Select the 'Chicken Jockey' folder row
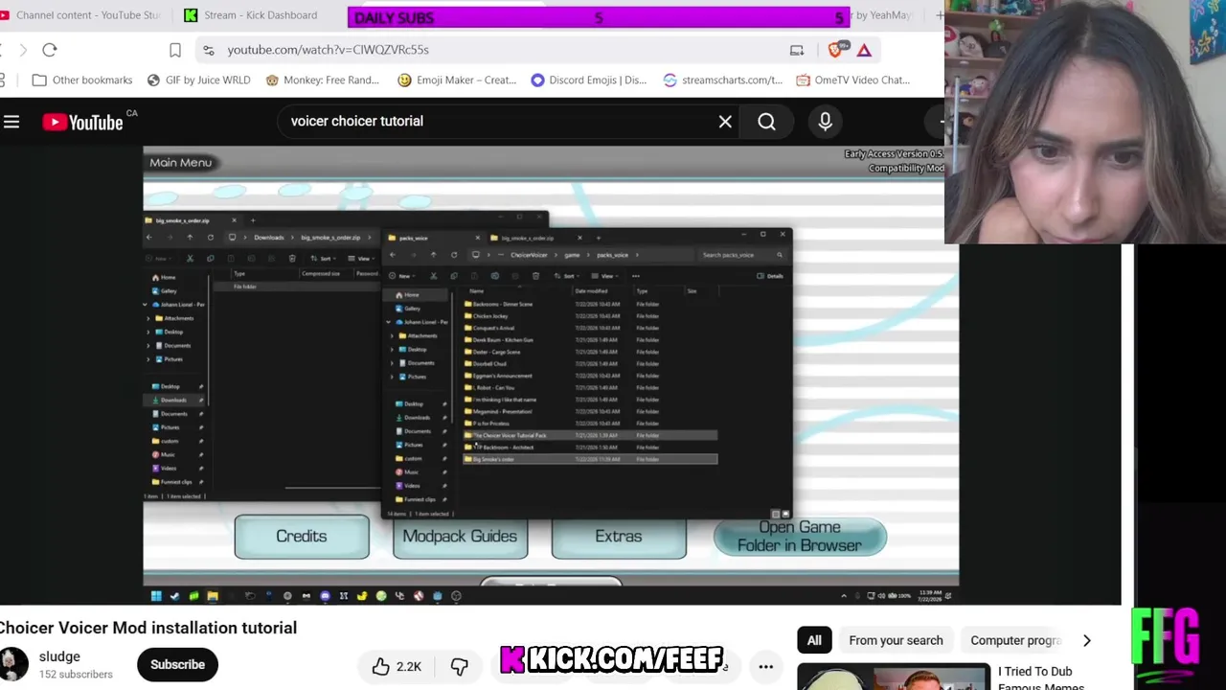1226x690 pixels. (589, 316)
